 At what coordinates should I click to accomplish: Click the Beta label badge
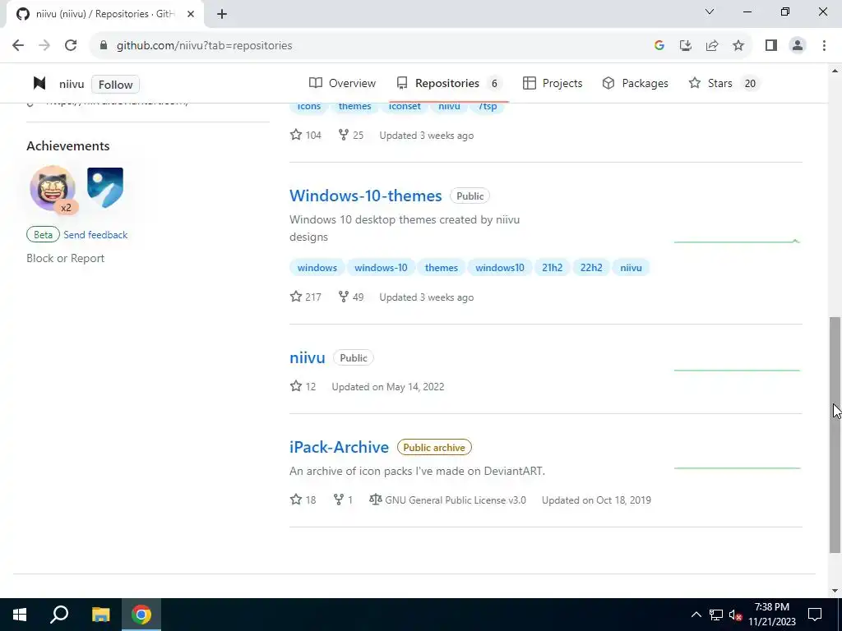point(43,234)
